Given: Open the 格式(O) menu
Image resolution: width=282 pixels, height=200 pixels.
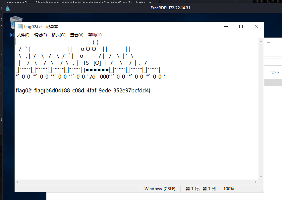Looking at the screenshot, I should point(58,35).
